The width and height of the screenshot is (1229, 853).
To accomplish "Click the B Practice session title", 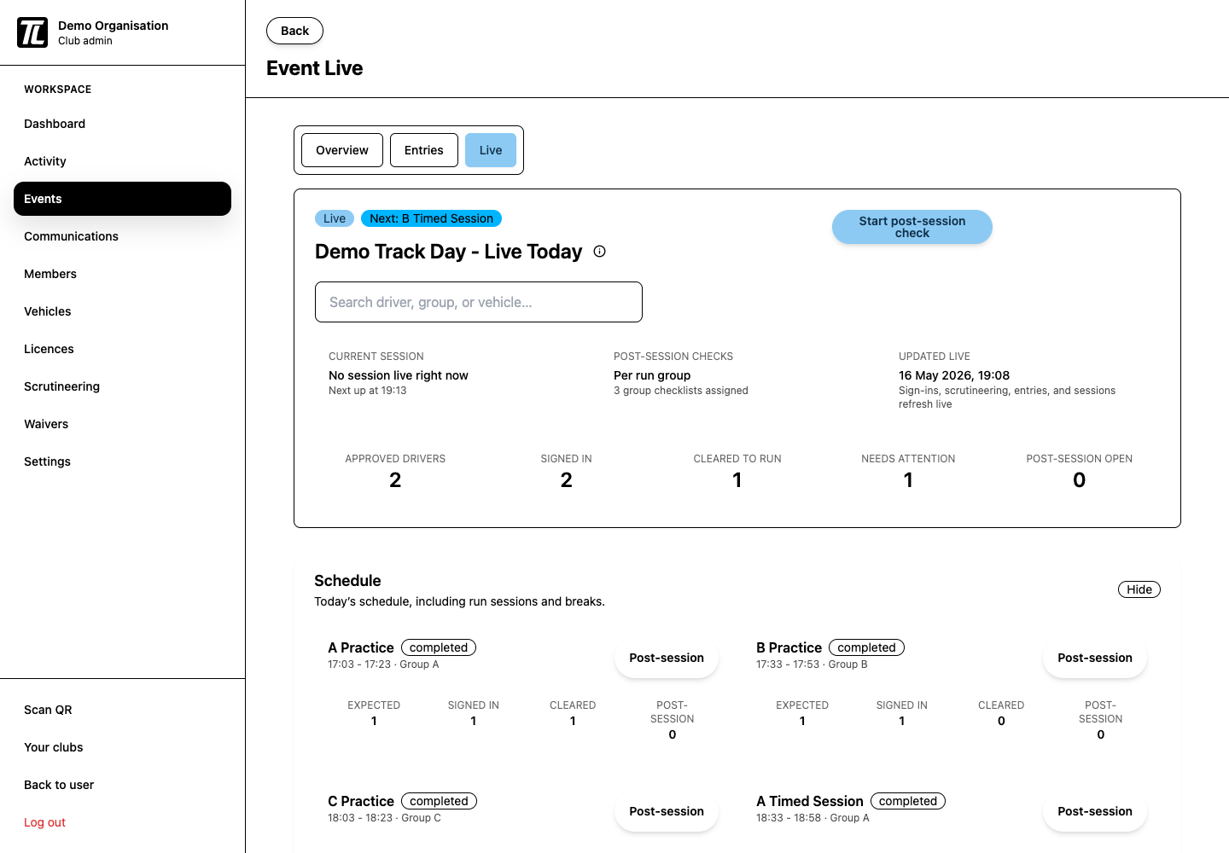I will (x=789, y=647).
